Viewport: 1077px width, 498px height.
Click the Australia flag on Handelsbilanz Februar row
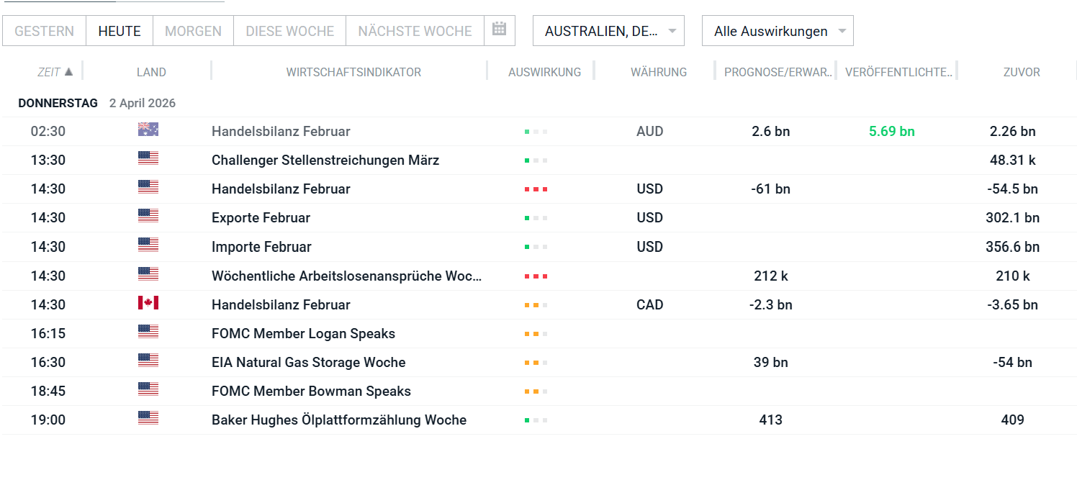pos(148,130)
